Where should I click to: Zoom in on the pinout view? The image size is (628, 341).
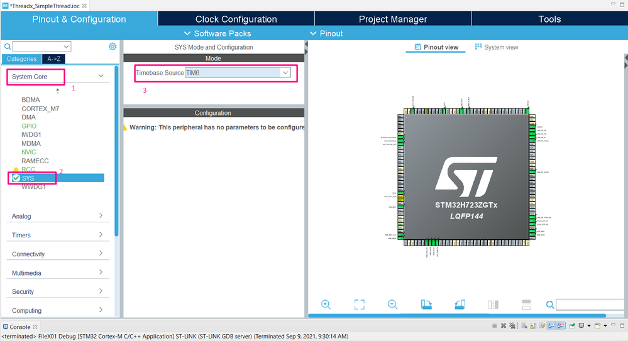[326, 305]
